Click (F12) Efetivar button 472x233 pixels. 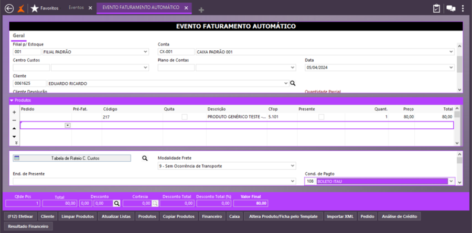pos(21,216)
